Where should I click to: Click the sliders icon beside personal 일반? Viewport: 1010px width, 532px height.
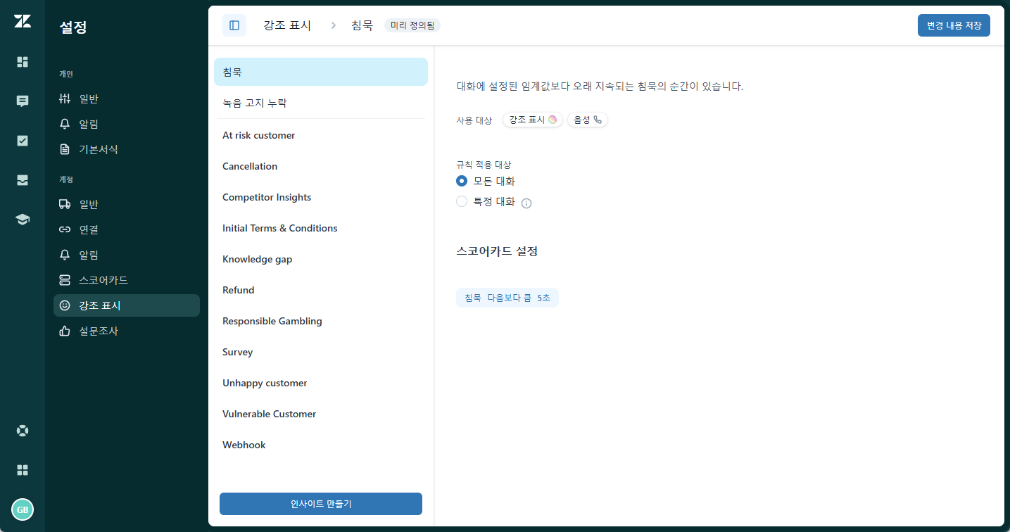(x=65, y=99)
